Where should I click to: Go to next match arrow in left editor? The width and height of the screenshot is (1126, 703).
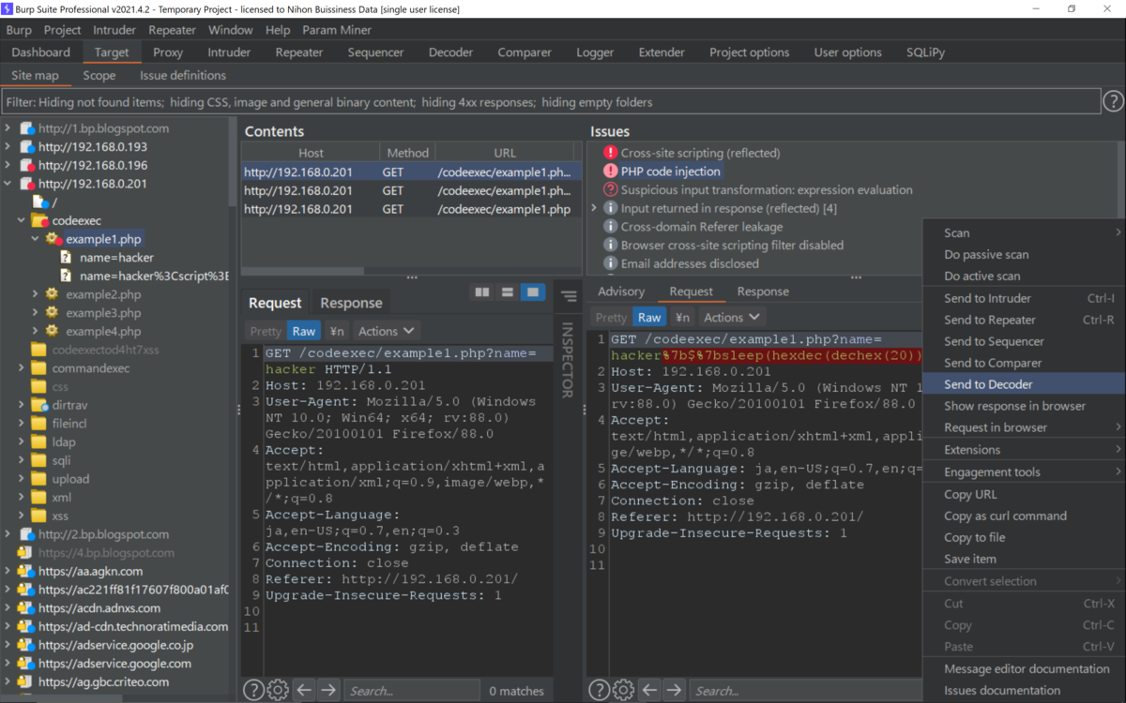point(327,690)
